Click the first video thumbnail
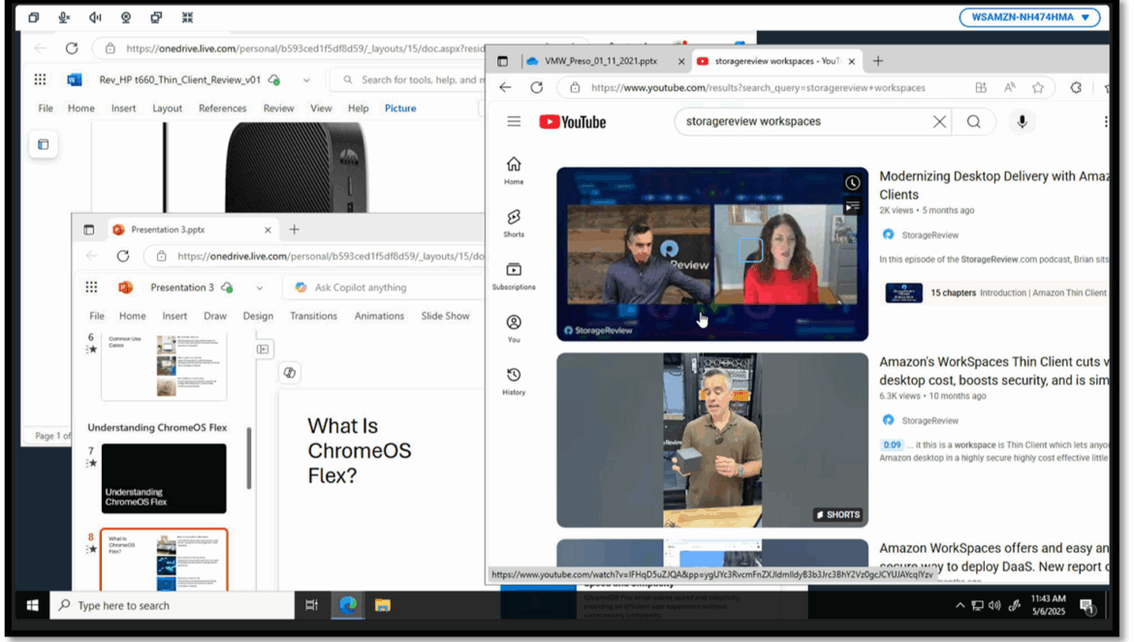This screenshot has height=642, width=1134. point(711,255)
